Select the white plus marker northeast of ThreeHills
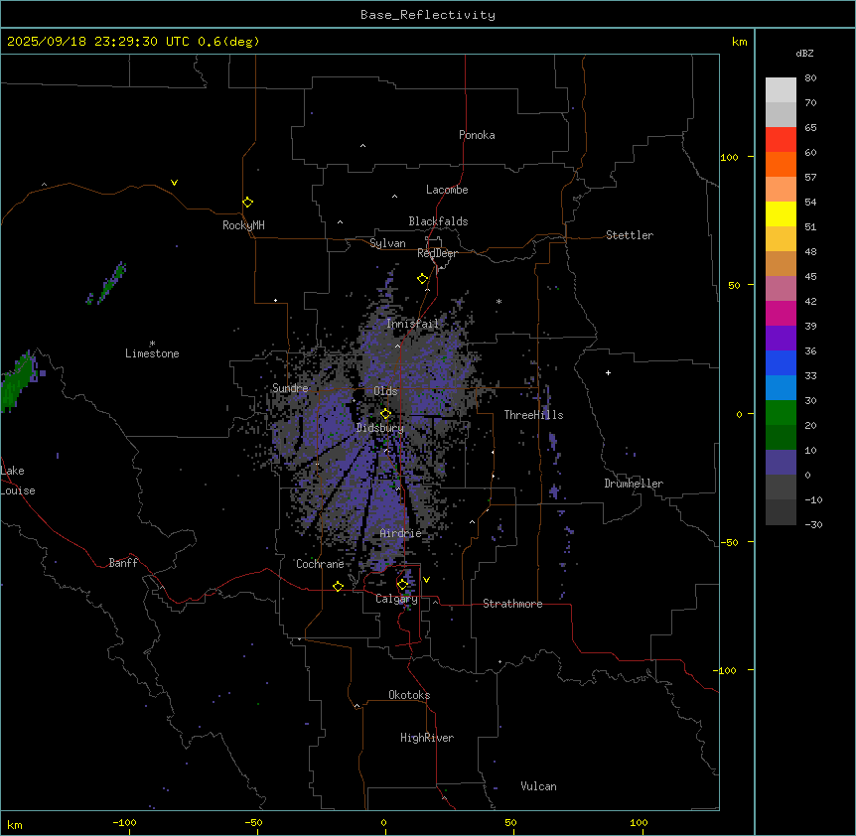This screenshot has height=836, width=856. [608, 372]
